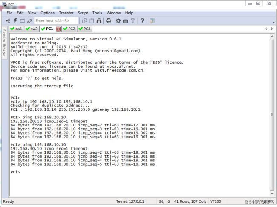Click '41 Rows, 107 Cols' status entry
This screenshot has width=277, height=207.
pos(190,201)
